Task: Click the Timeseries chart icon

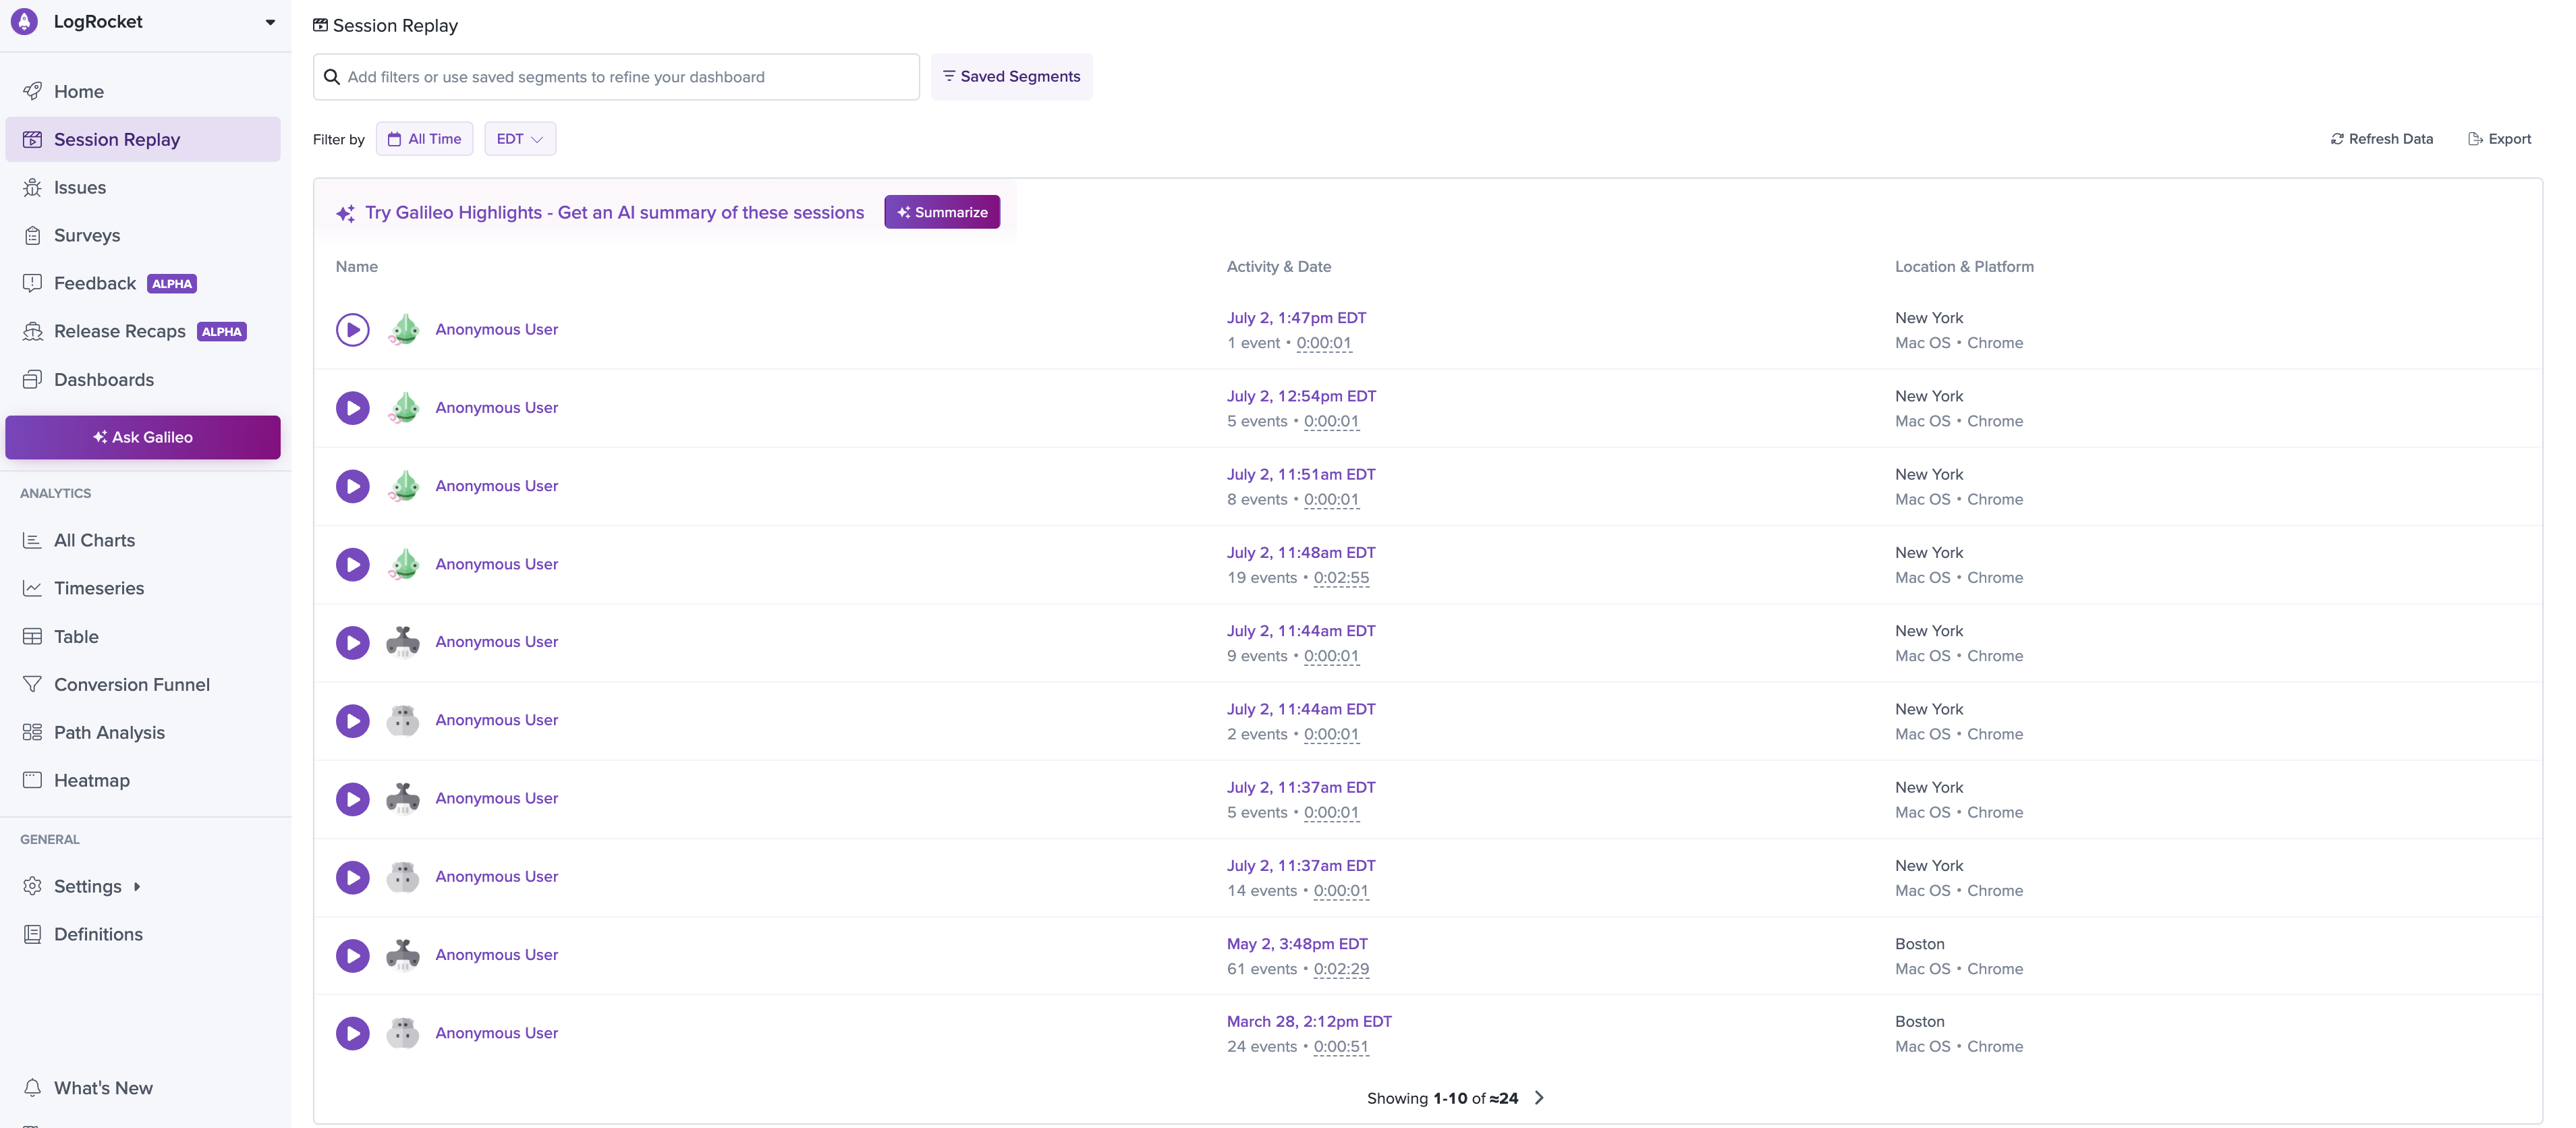Action: pos(32,588)
